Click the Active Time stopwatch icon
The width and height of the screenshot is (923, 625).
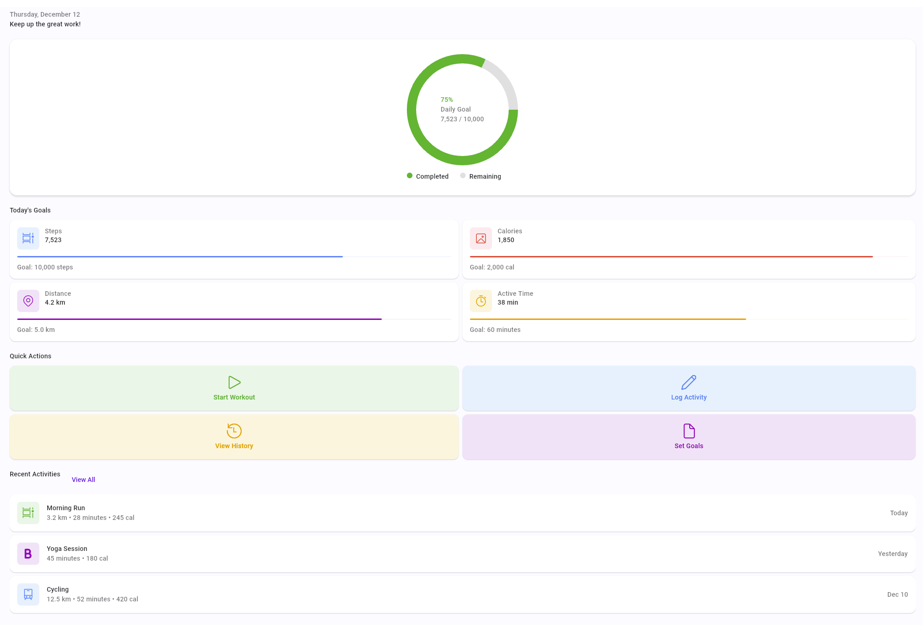481,301
